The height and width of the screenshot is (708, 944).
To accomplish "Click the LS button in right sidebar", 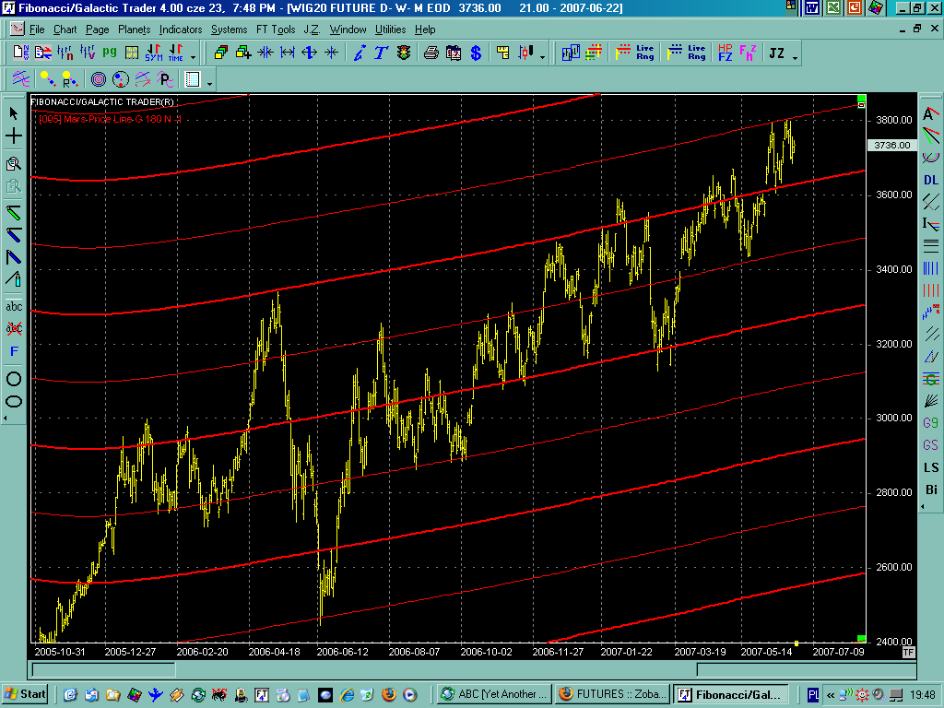I will click(931, 467).
